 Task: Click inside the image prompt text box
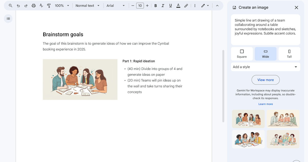point(266,30)
